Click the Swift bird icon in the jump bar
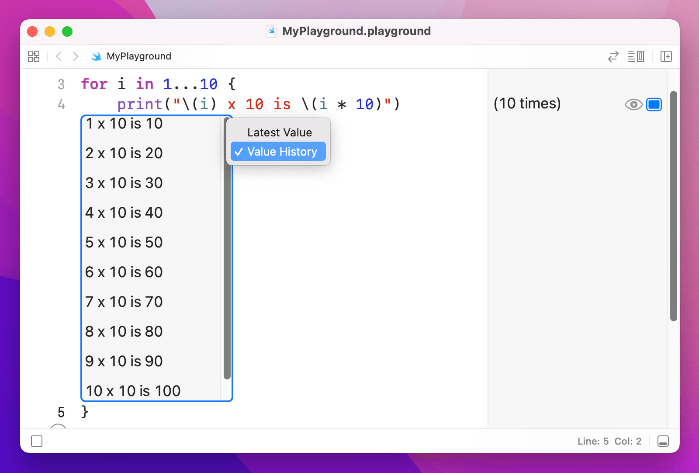Image resolution: width=699 pixels, height=473 pixels. (96, 56)
